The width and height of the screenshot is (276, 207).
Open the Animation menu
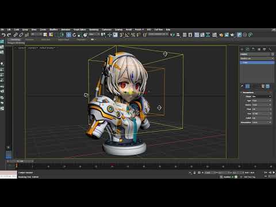[x=66, y=29]
